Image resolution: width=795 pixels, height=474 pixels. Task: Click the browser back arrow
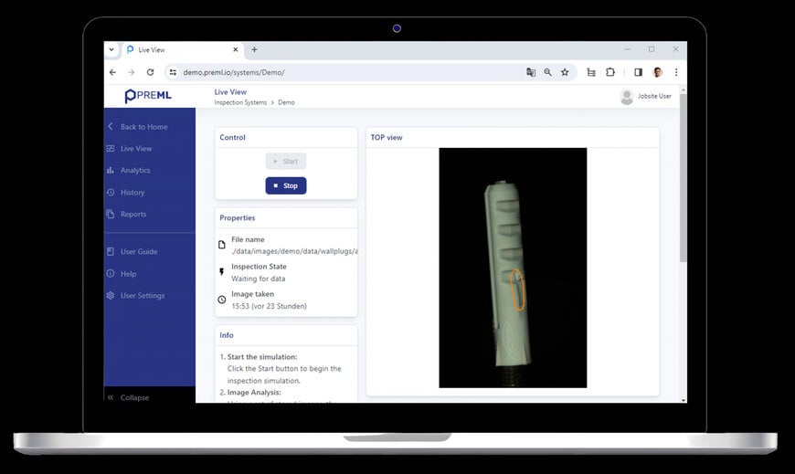pyautogui.click(x=112, y=72)
